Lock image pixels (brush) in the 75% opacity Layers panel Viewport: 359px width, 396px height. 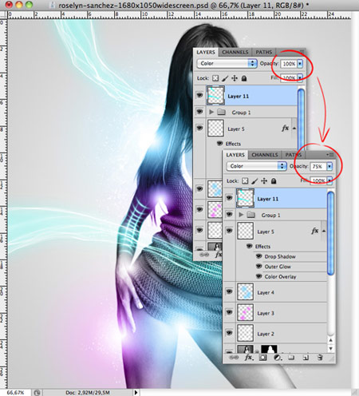(x=254, y=181)
